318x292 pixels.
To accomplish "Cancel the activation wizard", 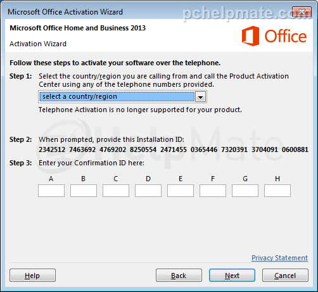I will click(285, 276).
